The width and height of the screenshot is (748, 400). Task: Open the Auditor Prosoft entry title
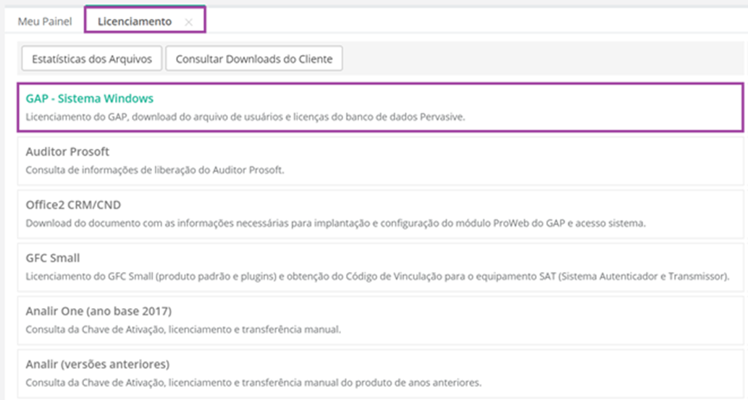coord(67,152)
